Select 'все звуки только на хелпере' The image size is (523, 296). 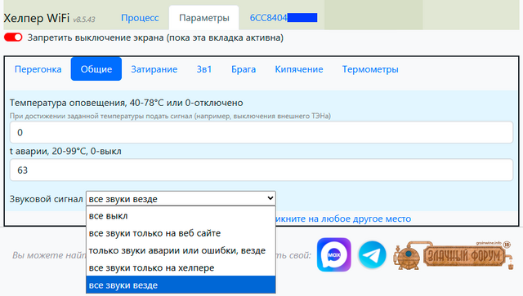tap(181, 267)
